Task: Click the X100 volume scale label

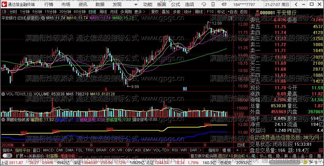Action: (x=238, y=115)
